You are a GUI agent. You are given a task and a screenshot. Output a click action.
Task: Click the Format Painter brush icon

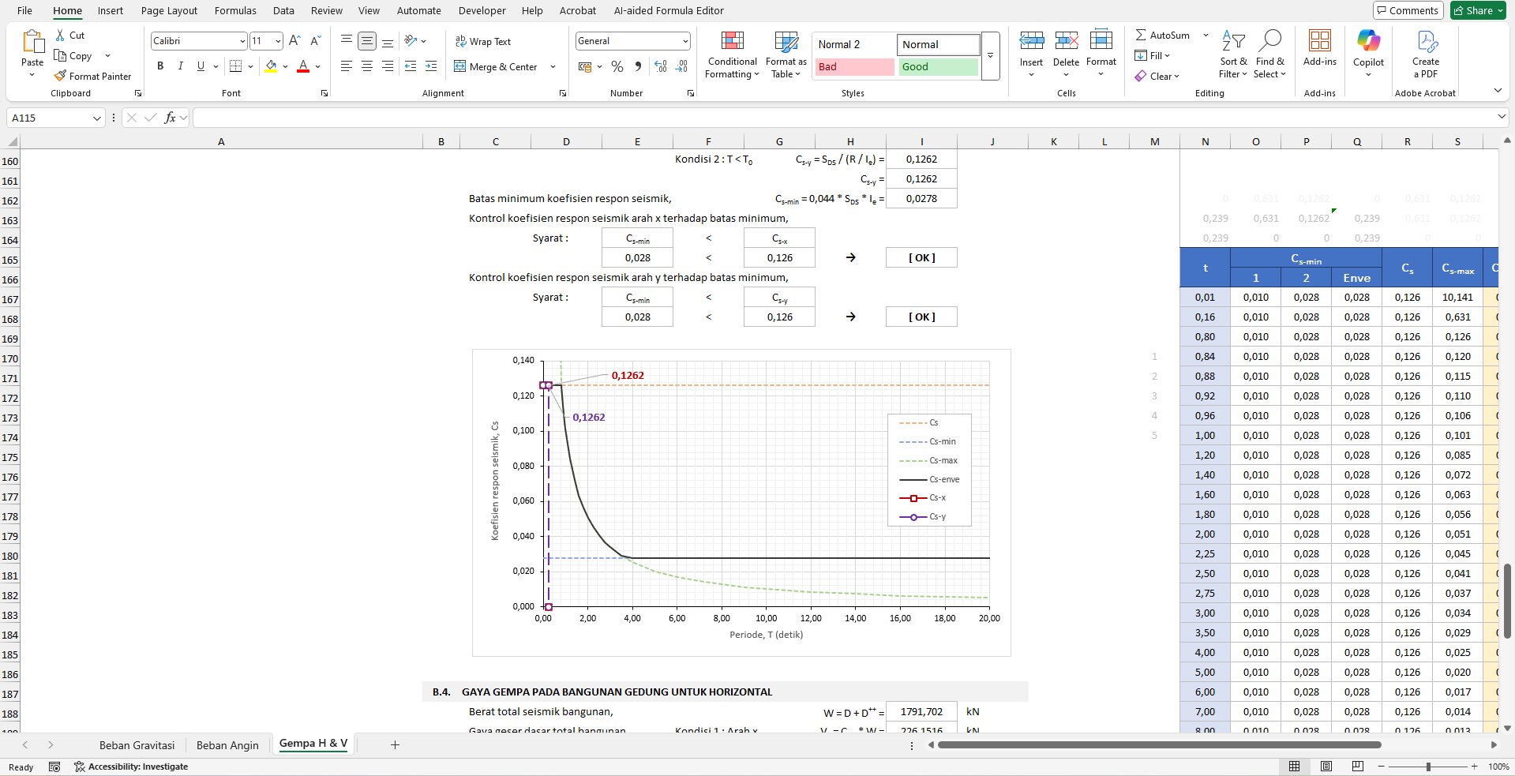60,76
